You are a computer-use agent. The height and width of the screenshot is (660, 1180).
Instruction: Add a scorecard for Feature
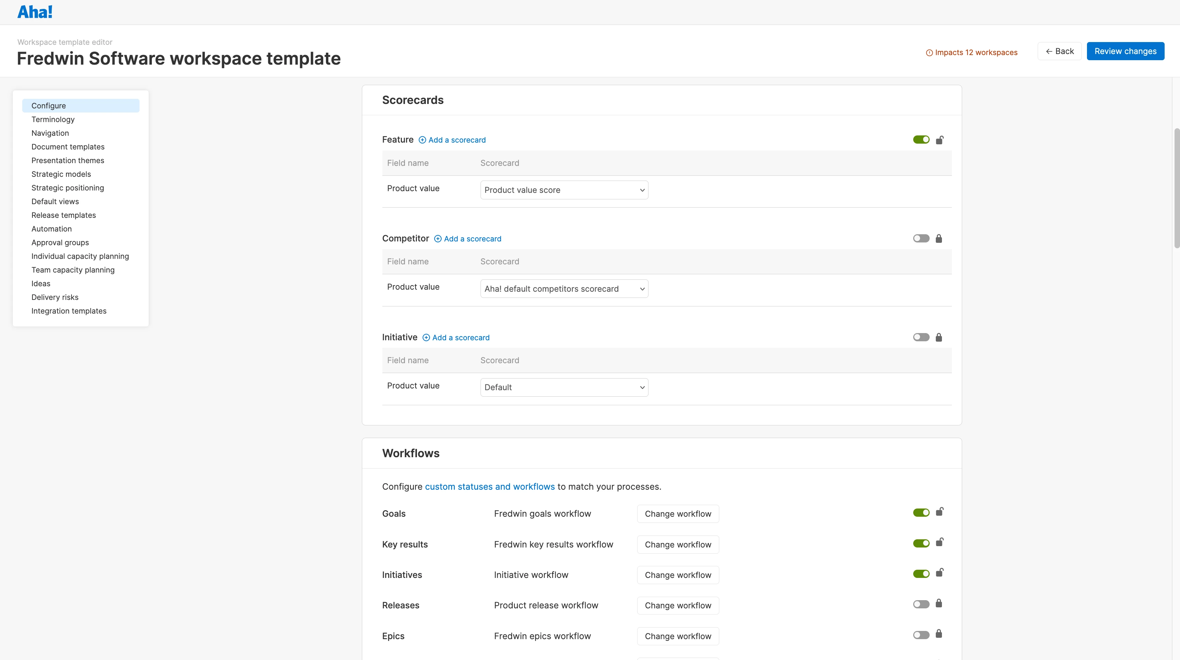pos(452,140)
